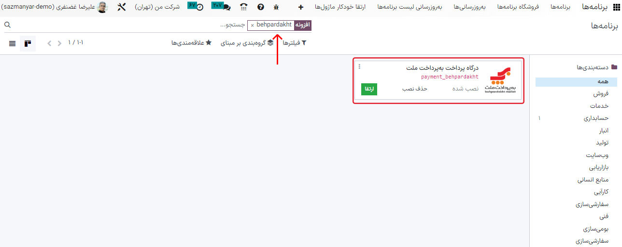Click the search magnifier icon
Screen dimensions: 622x247
pyautogui.click(x=7, y=25)
